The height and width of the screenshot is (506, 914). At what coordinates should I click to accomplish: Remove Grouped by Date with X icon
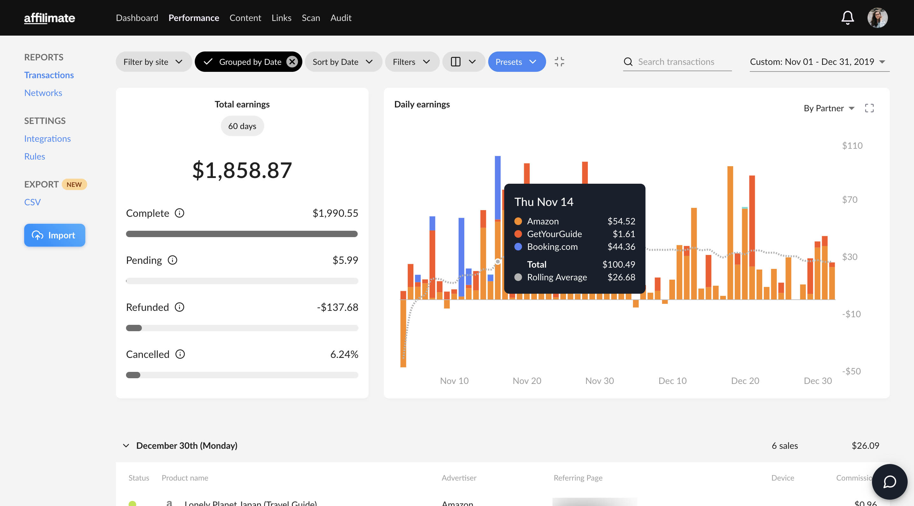[292, 62]
